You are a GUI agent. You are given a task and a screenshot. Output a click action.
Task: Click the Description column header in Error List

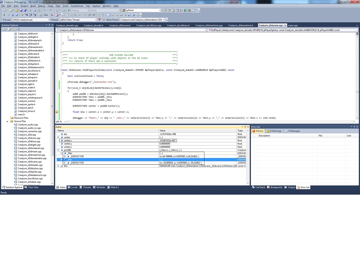264,136
